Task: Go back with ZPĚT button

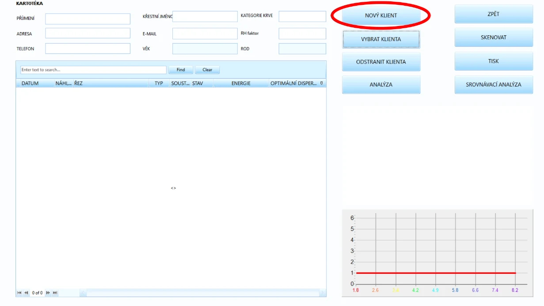Action: tap(494, 14)
